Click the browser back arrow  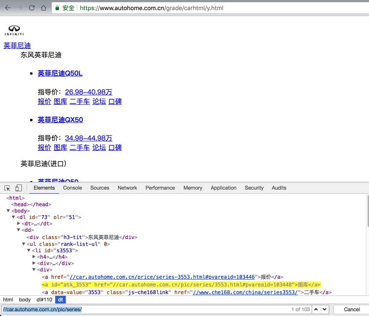8,8
